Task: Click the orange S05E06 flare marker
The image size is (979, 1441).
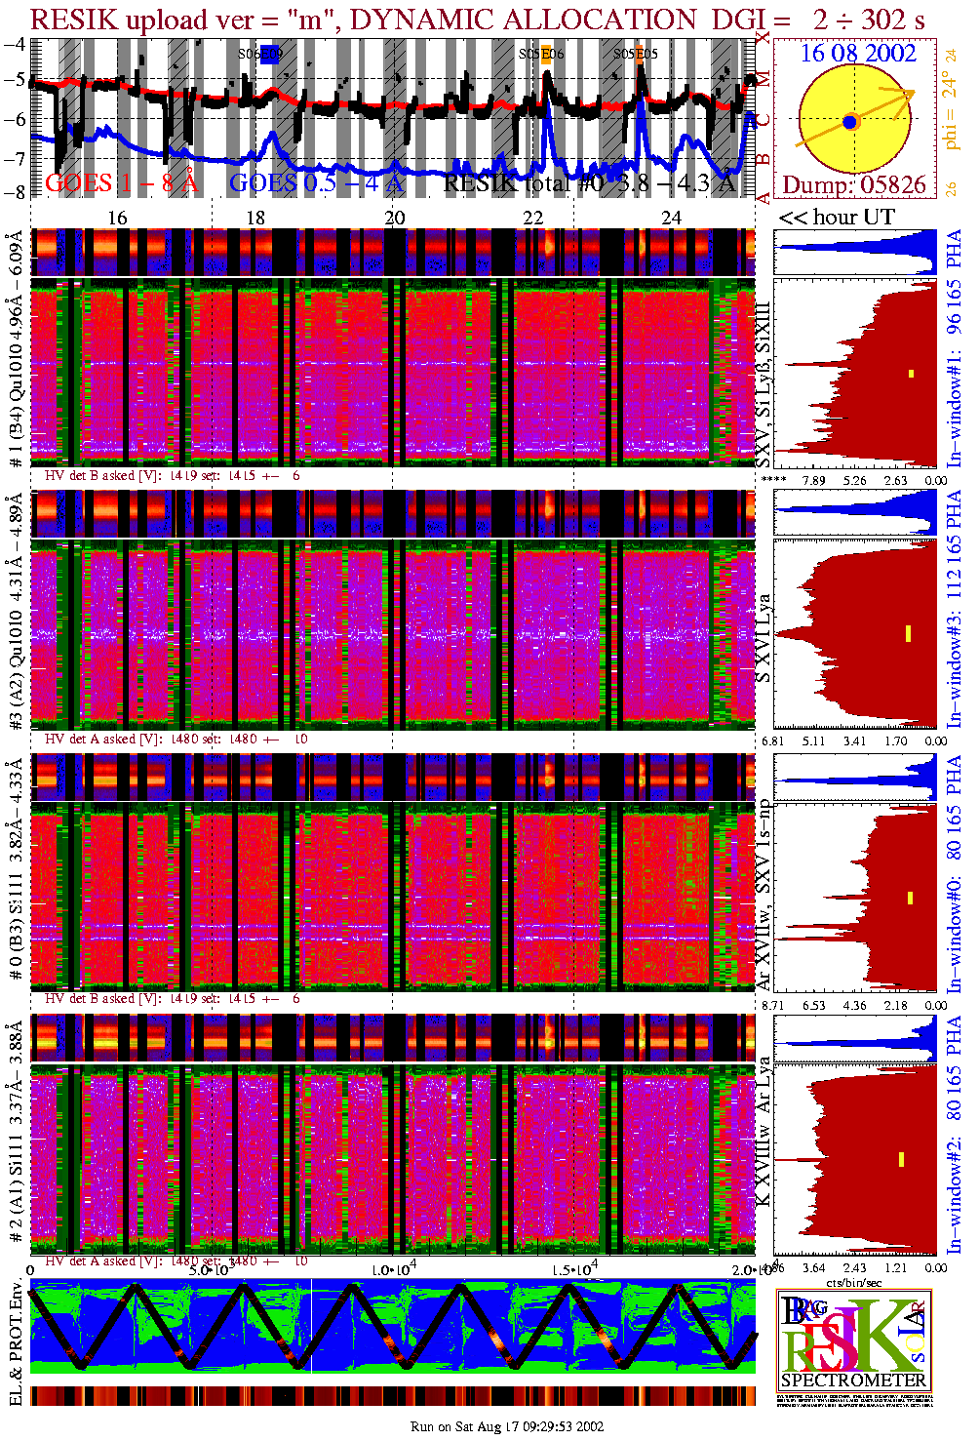Action: click(x=548, y=55)
